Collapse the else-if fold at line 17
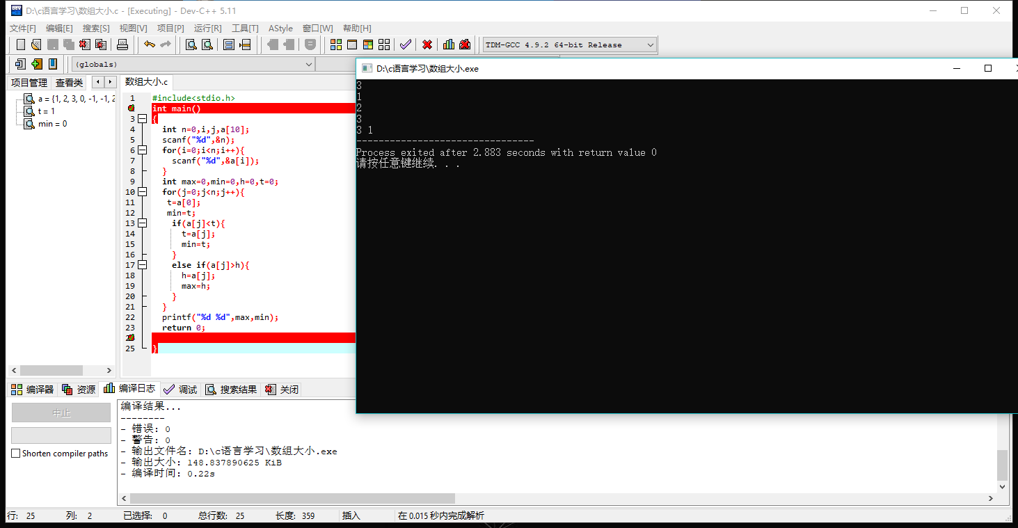 click(143, 265)
